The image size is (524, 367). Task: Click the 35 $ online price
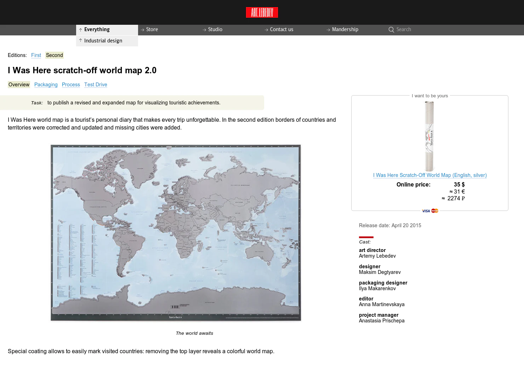tap(459, 185)
